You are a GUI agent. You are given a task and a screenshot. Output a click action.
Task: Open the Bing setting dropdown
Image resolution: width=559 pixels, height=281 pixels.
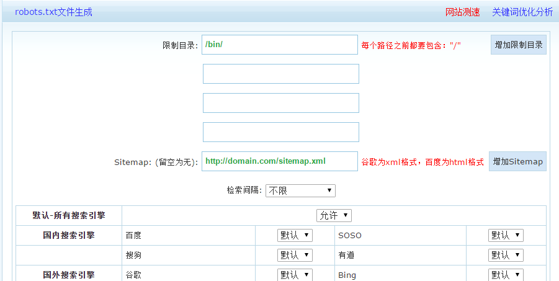[x=506, y=275]
